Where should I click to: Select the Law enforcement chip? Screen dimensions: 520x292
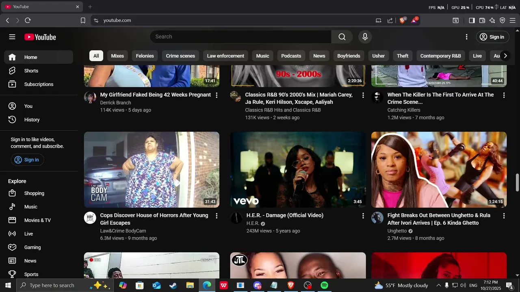[x=225, y=56]
